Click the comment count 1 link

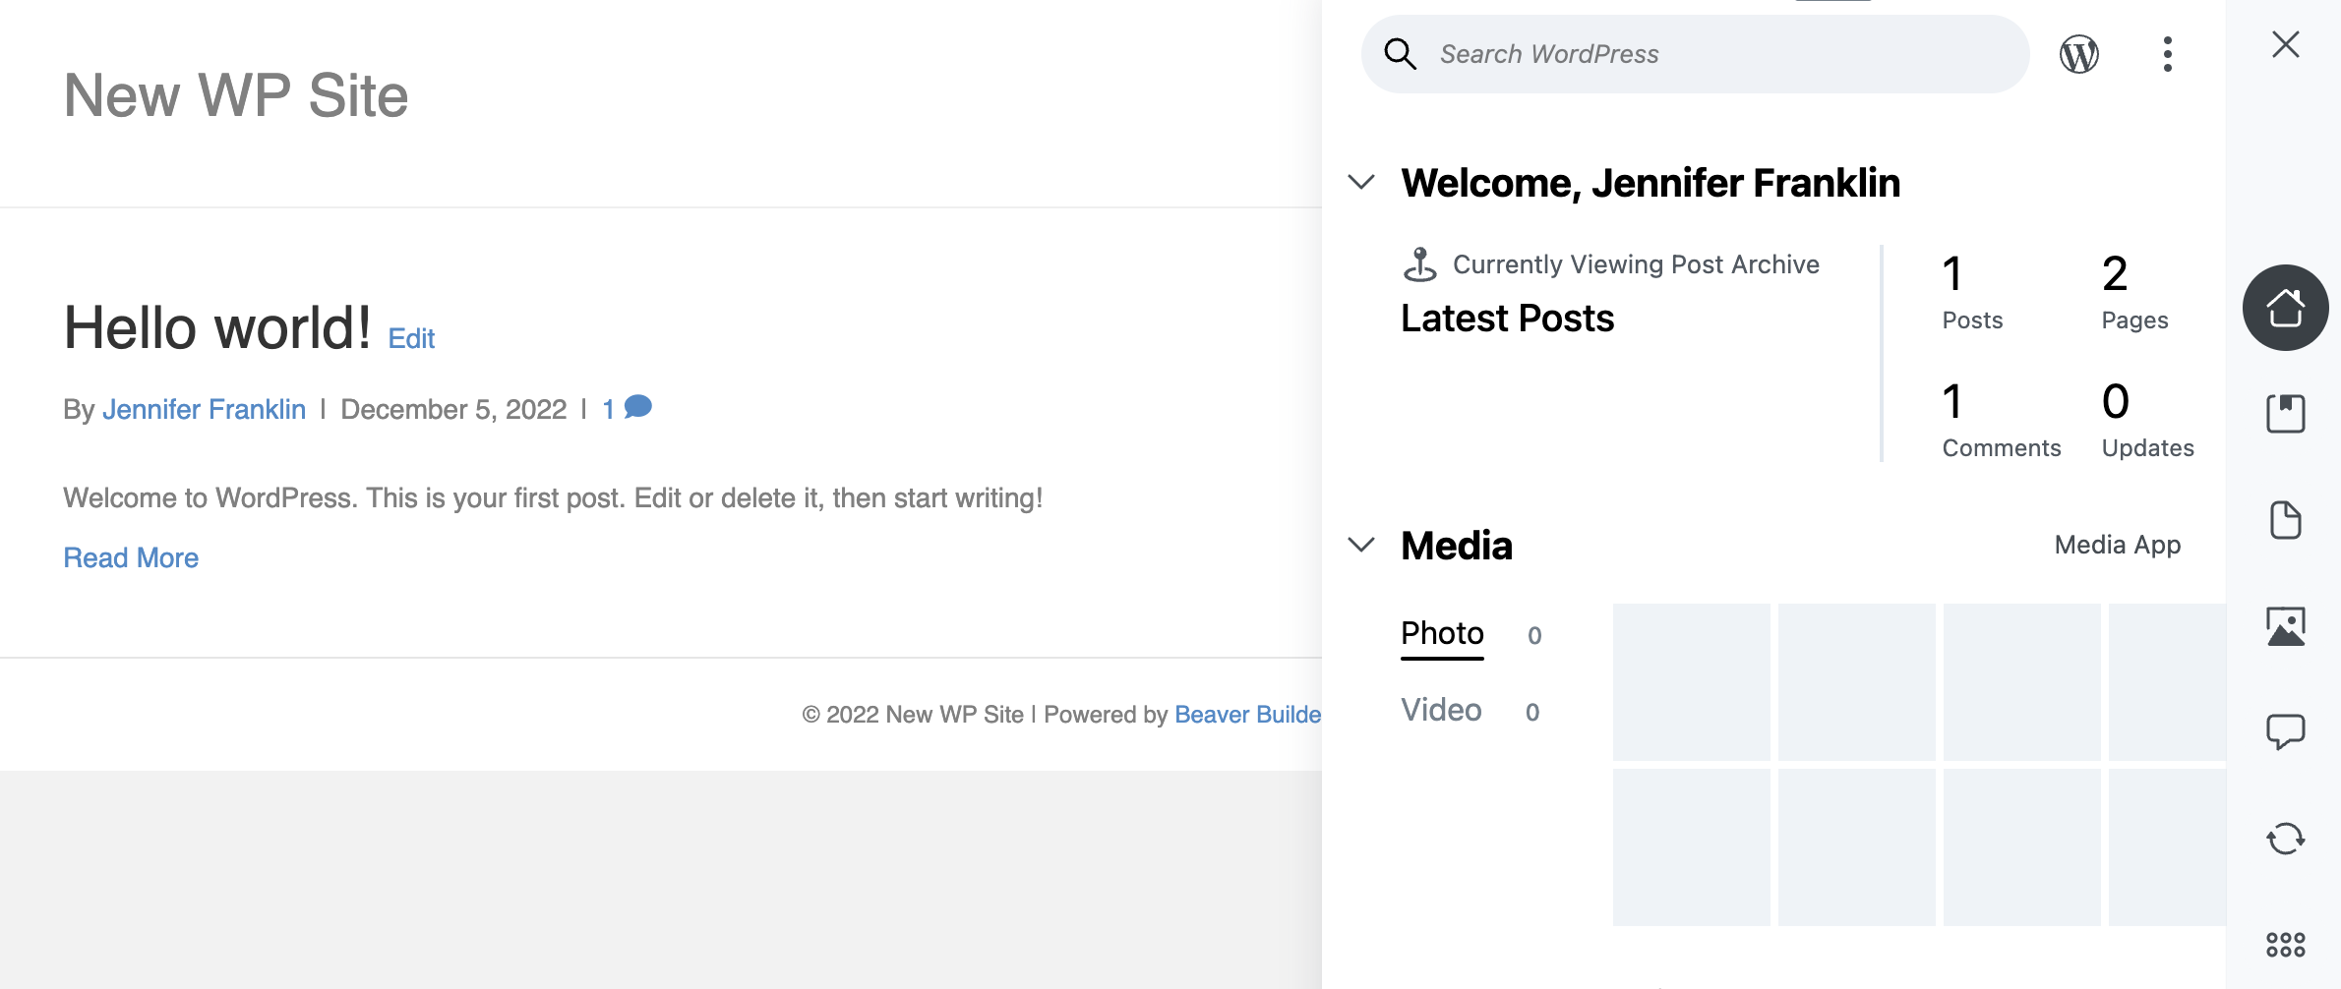click(608, 409)
